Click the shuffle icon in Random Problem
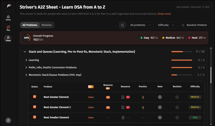This screenshot has height=126, width=215. pyautogui.click(x=183, y=25)
